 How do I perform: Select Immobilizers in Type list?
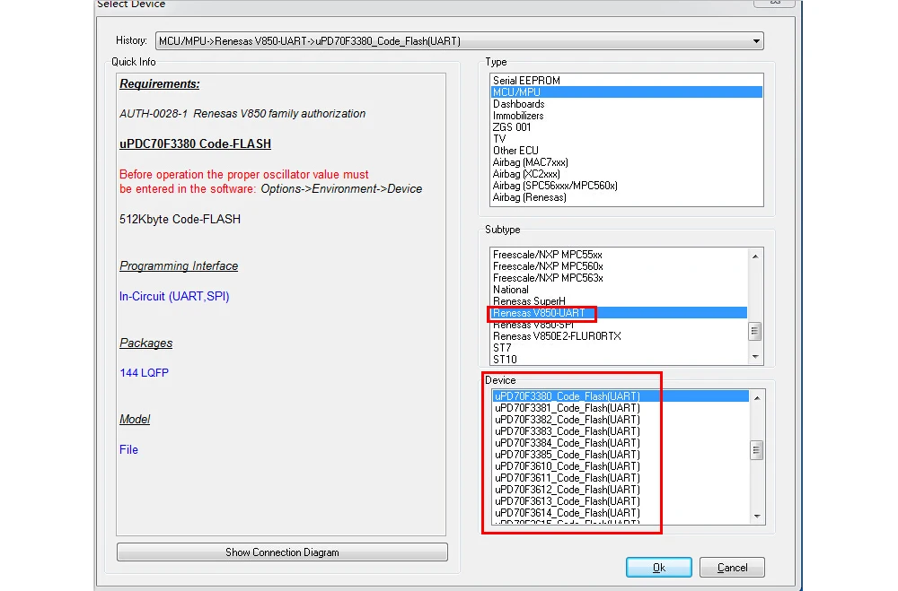pyautogui.click(x=626, y=116)
